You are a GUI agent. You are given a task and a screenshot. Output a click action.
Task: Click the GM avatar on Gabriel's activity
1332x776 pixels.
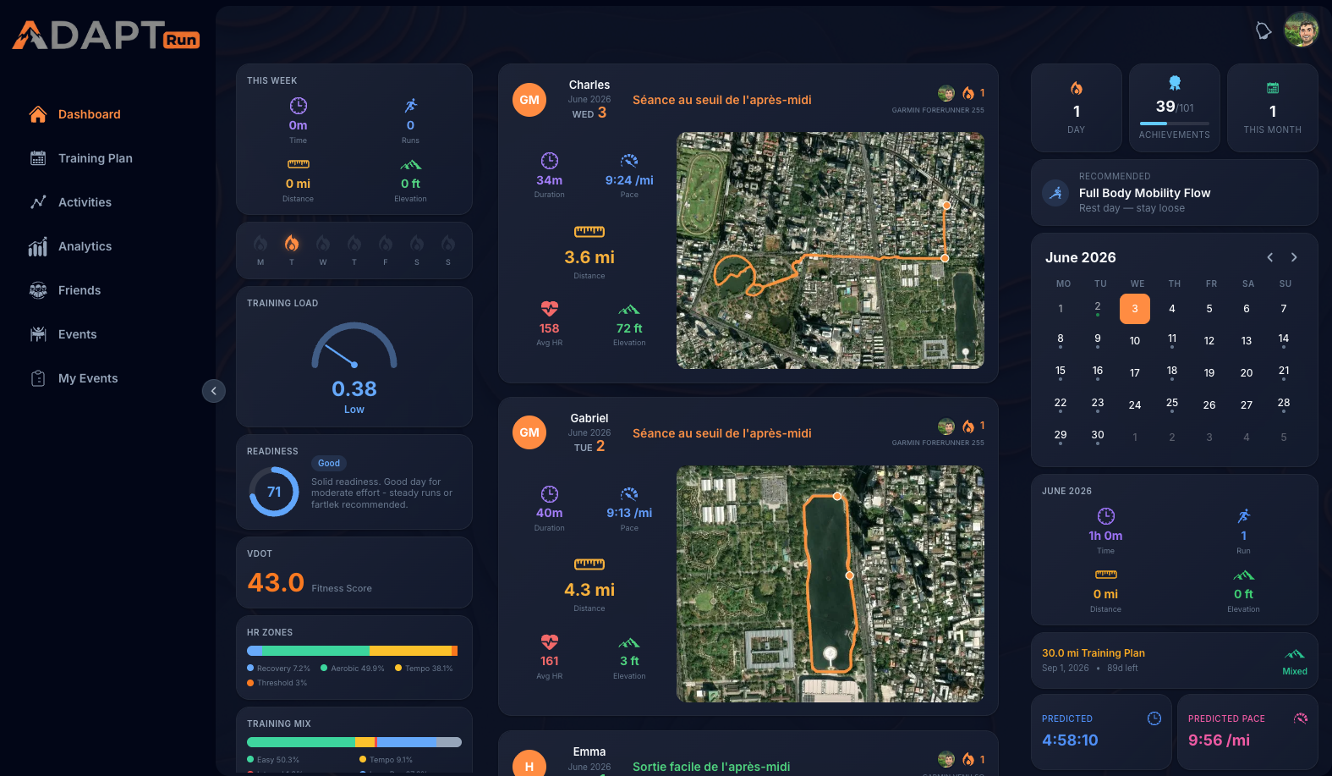(529, 432)
